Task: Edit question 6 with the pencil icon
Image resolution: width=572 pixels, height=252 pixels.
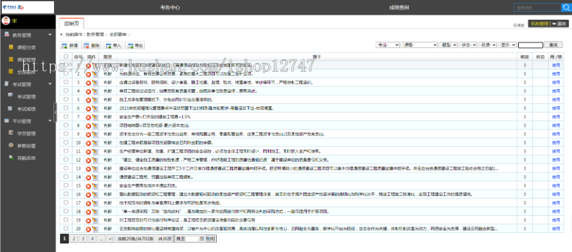Action: coord(95,108)
